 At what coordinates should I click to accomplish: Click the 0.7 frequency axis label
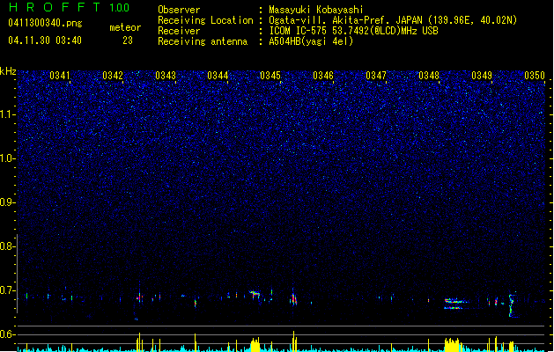[x=7, y=290]
